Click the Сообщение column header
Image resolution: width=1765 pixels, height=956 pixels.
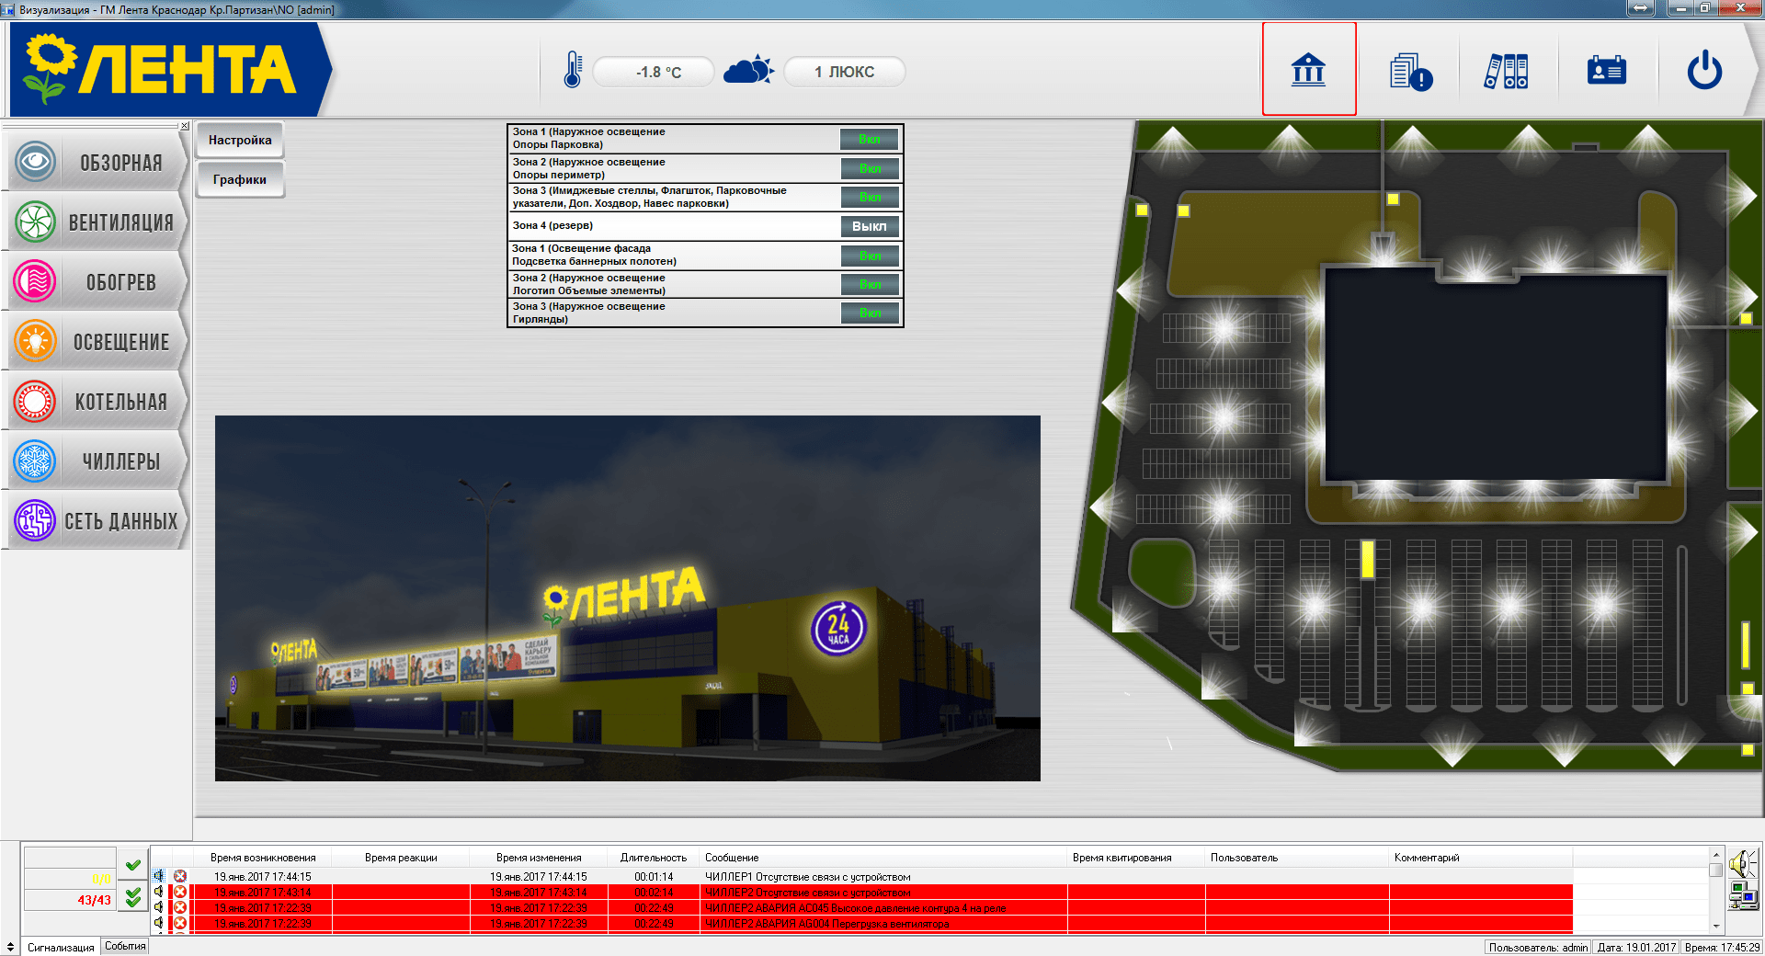point(883,858)
